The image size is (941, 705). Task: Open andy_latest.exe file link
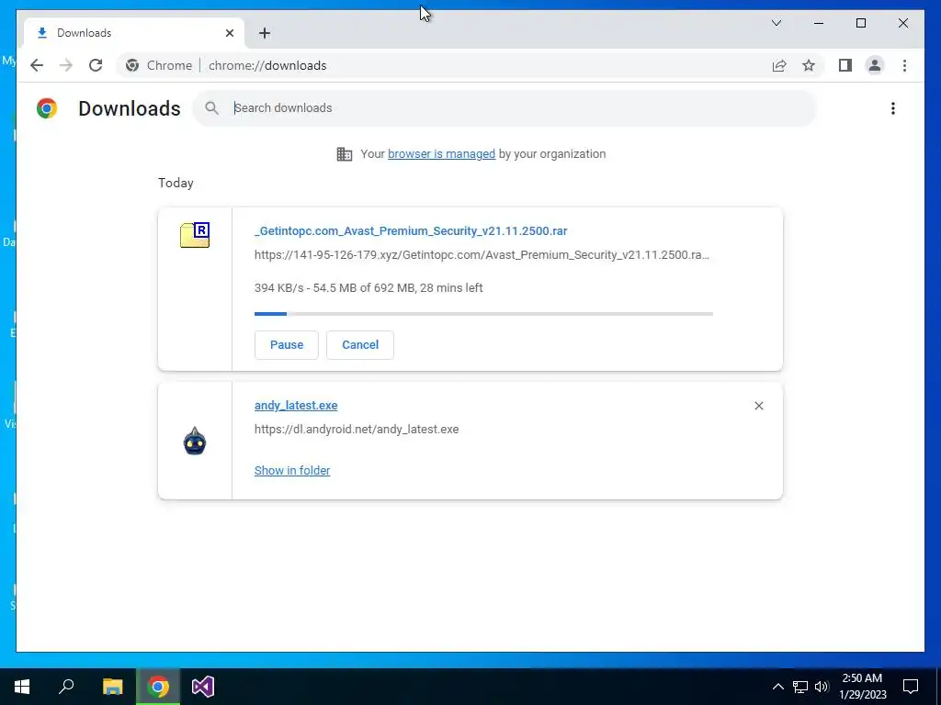[x=296, y=405]
